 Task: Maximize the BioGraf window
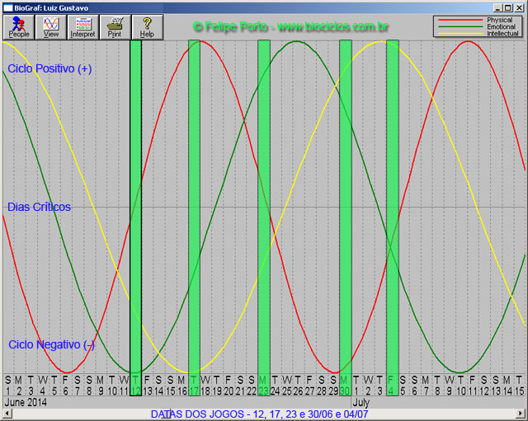(508, 7)
